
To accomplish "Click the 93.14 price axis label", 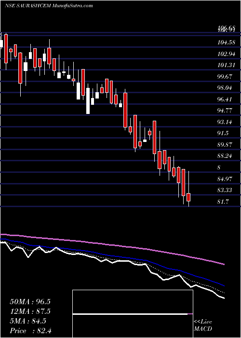I will click(225, 122).
